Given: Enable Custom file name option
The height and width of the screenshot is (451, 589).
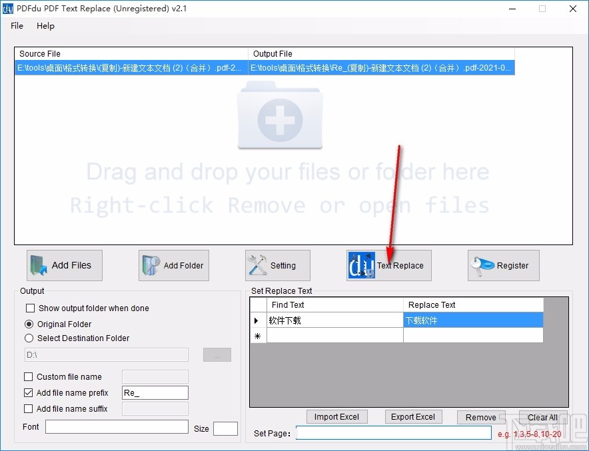Looking at the screenshot, I should coord(29,376).
